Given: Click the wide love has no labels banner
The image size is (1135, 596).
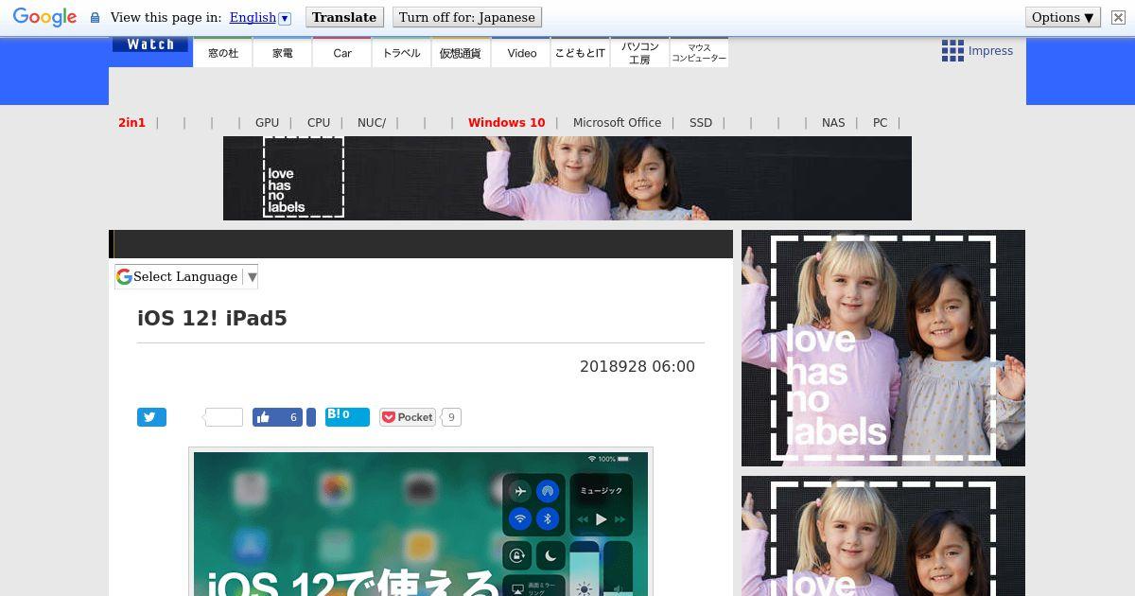Looking at the screenshot, I should [567, 178].
